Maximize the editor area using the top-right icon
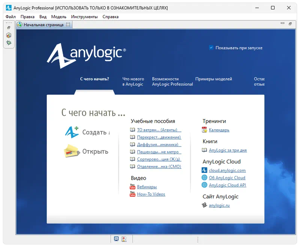Screen dimensions: 300x248 pos(290,24)
